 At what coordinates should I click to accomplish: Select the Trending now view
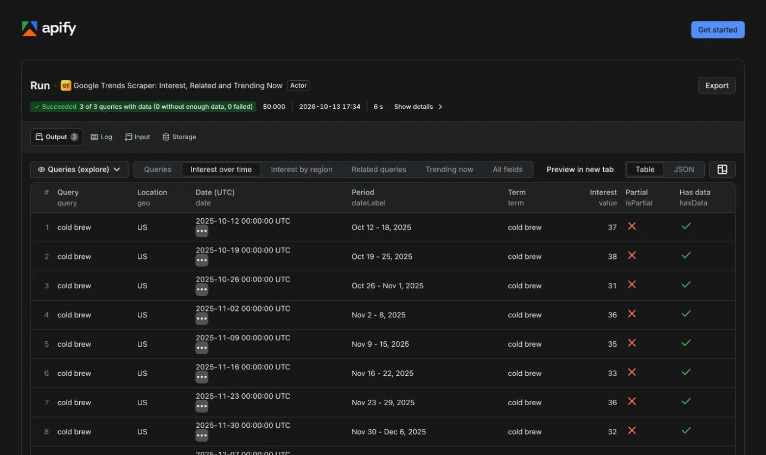pyautogui.click(x=449, y=170)
